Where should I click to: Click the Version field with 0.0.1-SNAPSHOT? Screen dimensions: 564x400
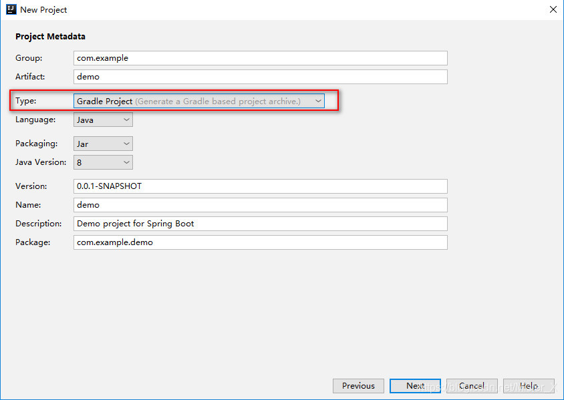tap(261, 186)
